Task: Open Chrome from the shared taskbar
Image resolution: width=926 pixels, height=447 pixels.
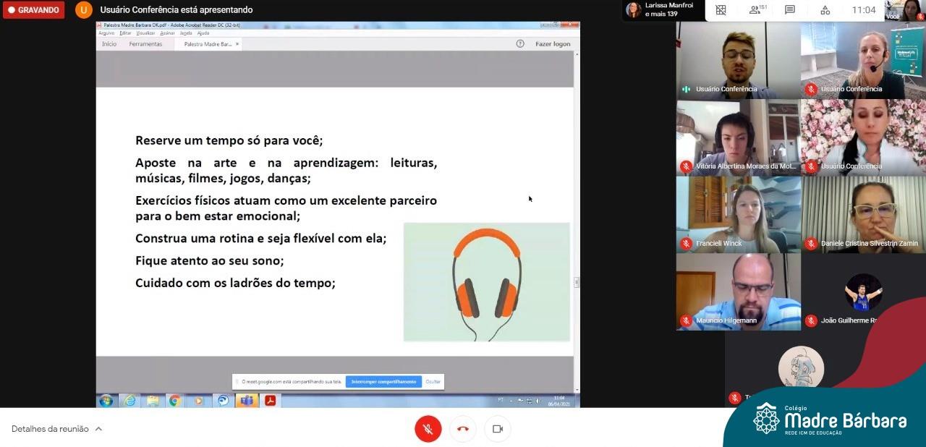Action: 174,401
